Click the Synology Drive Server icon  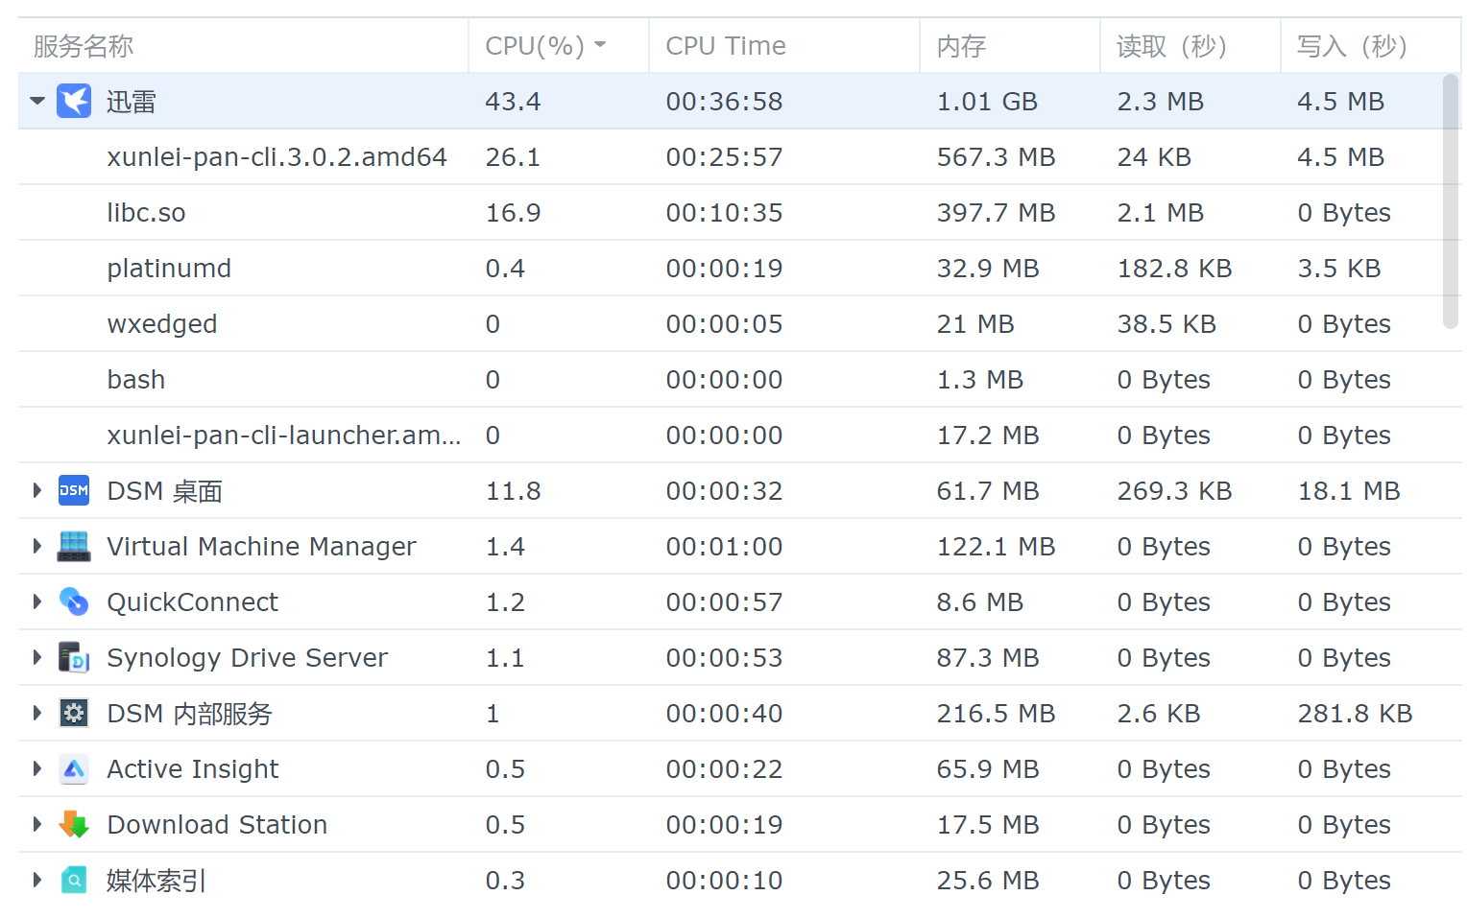tap(74, 657)
